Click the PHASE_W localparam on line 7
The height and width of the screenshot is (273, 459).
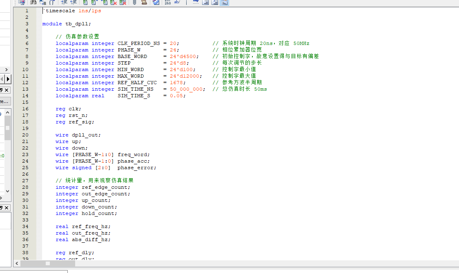click(129, 50)
